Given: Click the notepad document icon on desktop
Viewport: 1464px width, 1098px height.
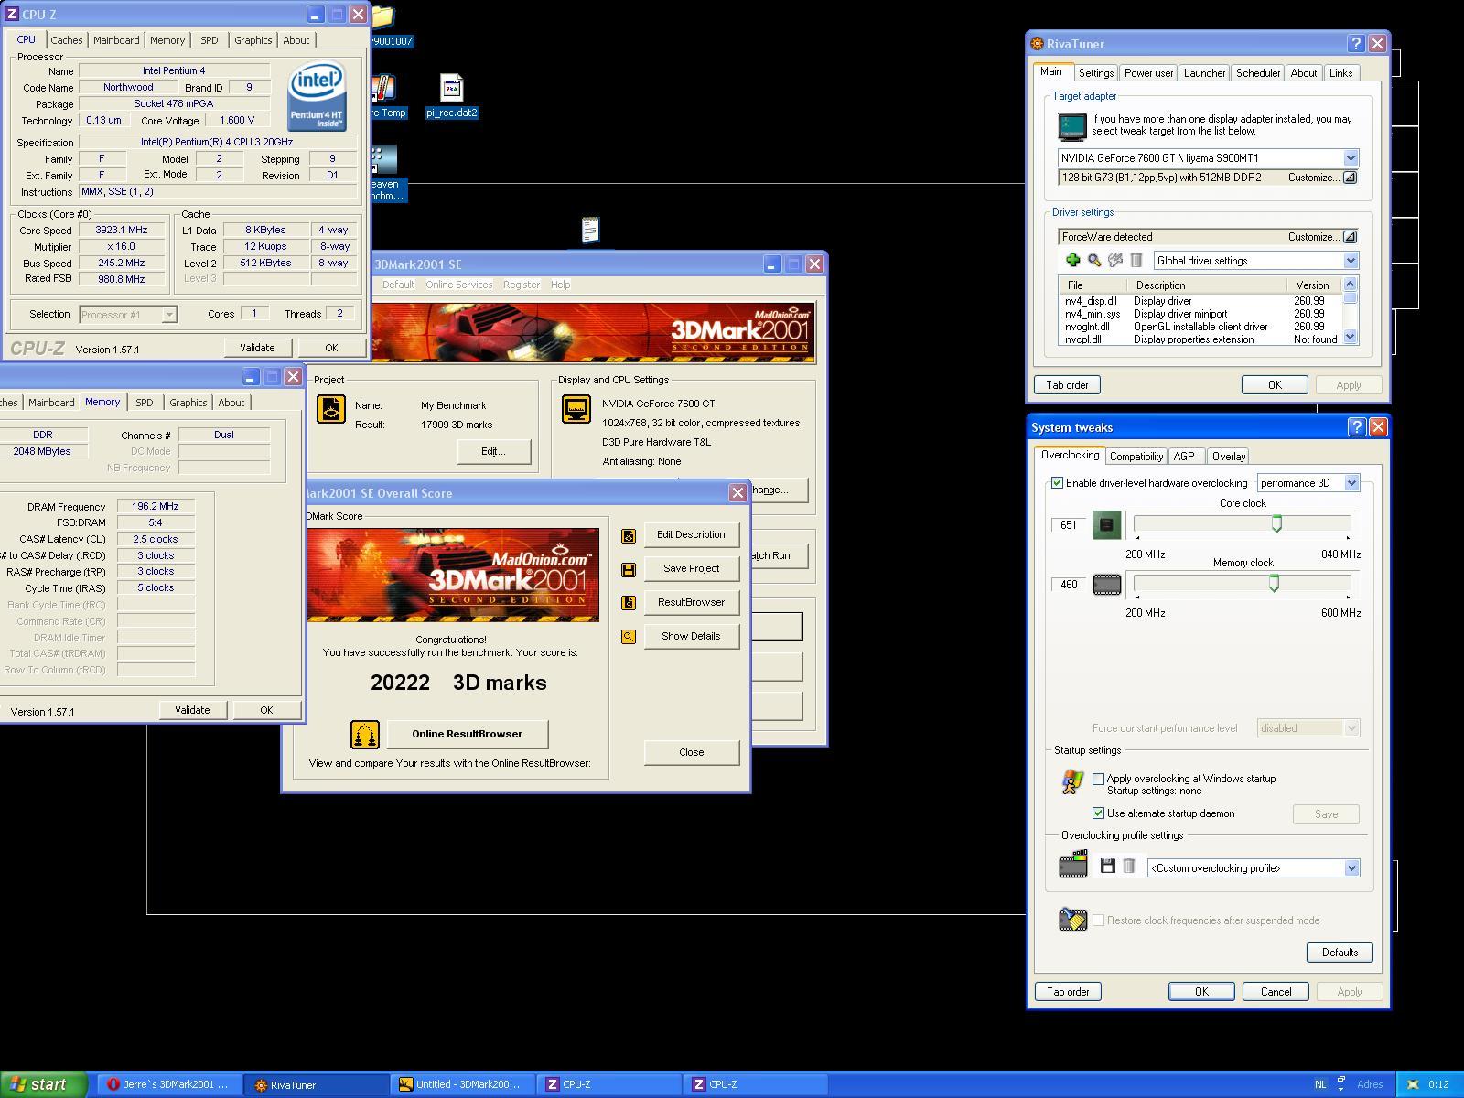Looking at the screenshot, I should [x=590, y=230].
